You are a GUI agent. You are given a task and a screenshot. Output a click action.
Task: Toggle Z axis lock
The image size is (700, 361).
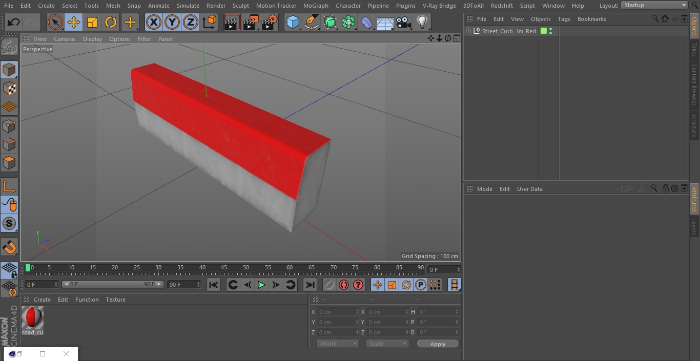[191, 23]
